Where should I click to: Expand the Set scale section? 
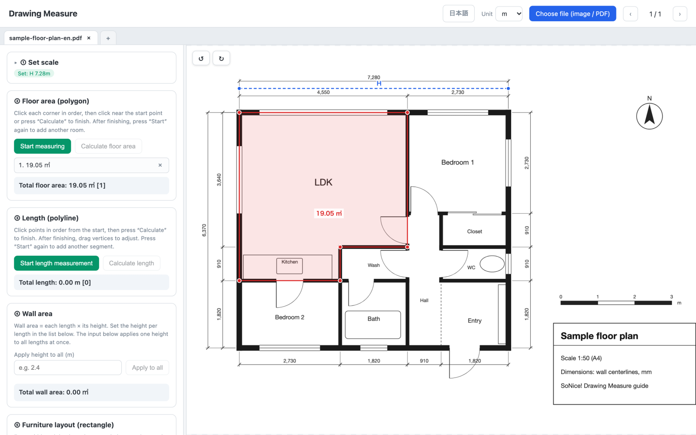click(x=37, y=63)
